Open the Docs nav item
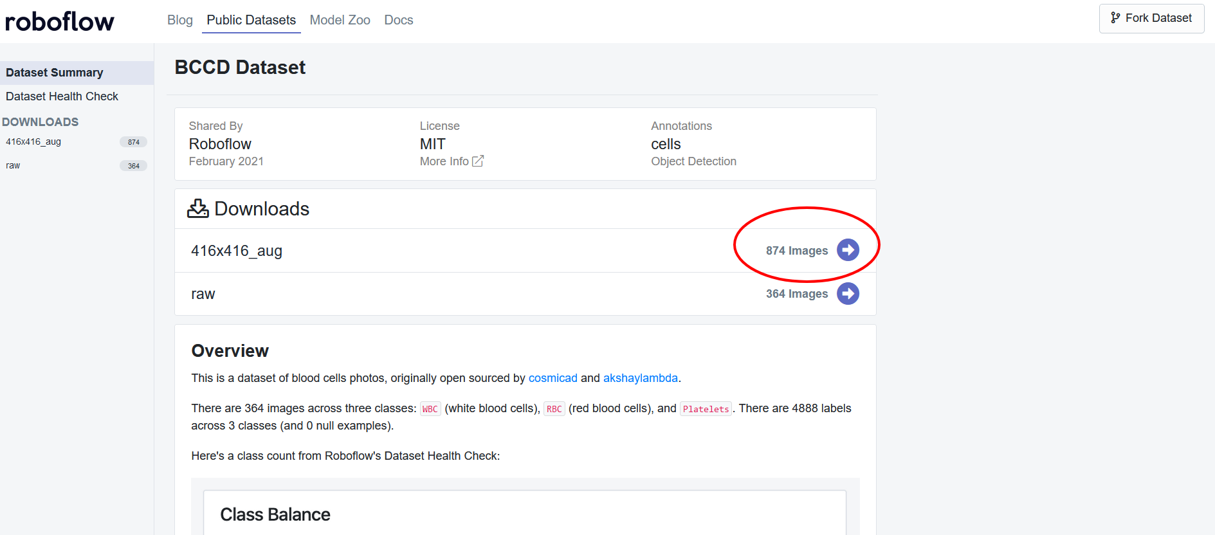 click(399, 20)
